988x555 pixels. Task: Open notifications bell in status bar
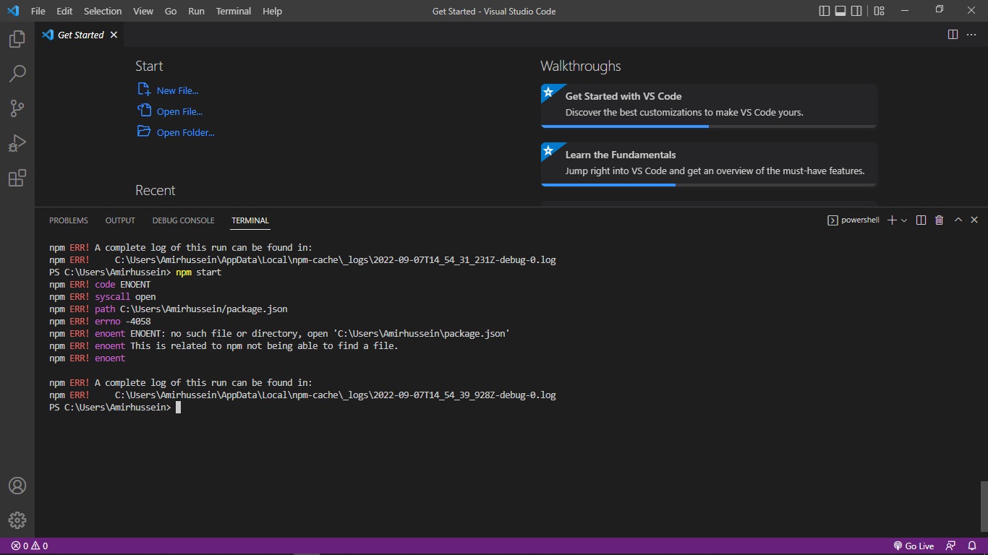971,546
